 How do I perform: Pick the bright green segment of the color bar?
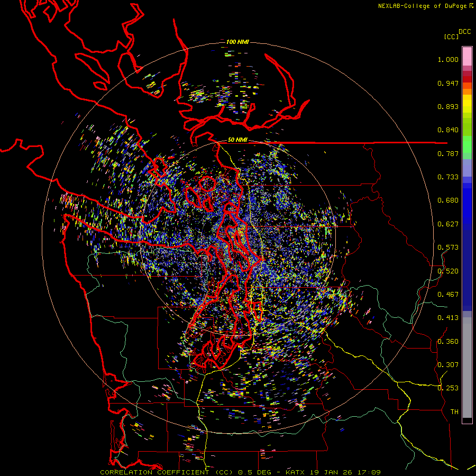click(467, 145)
